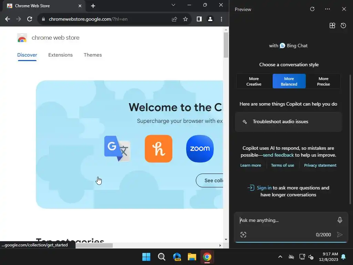Close the Chrome Web Store tab
353x265 pixels.
pos(80,6)
